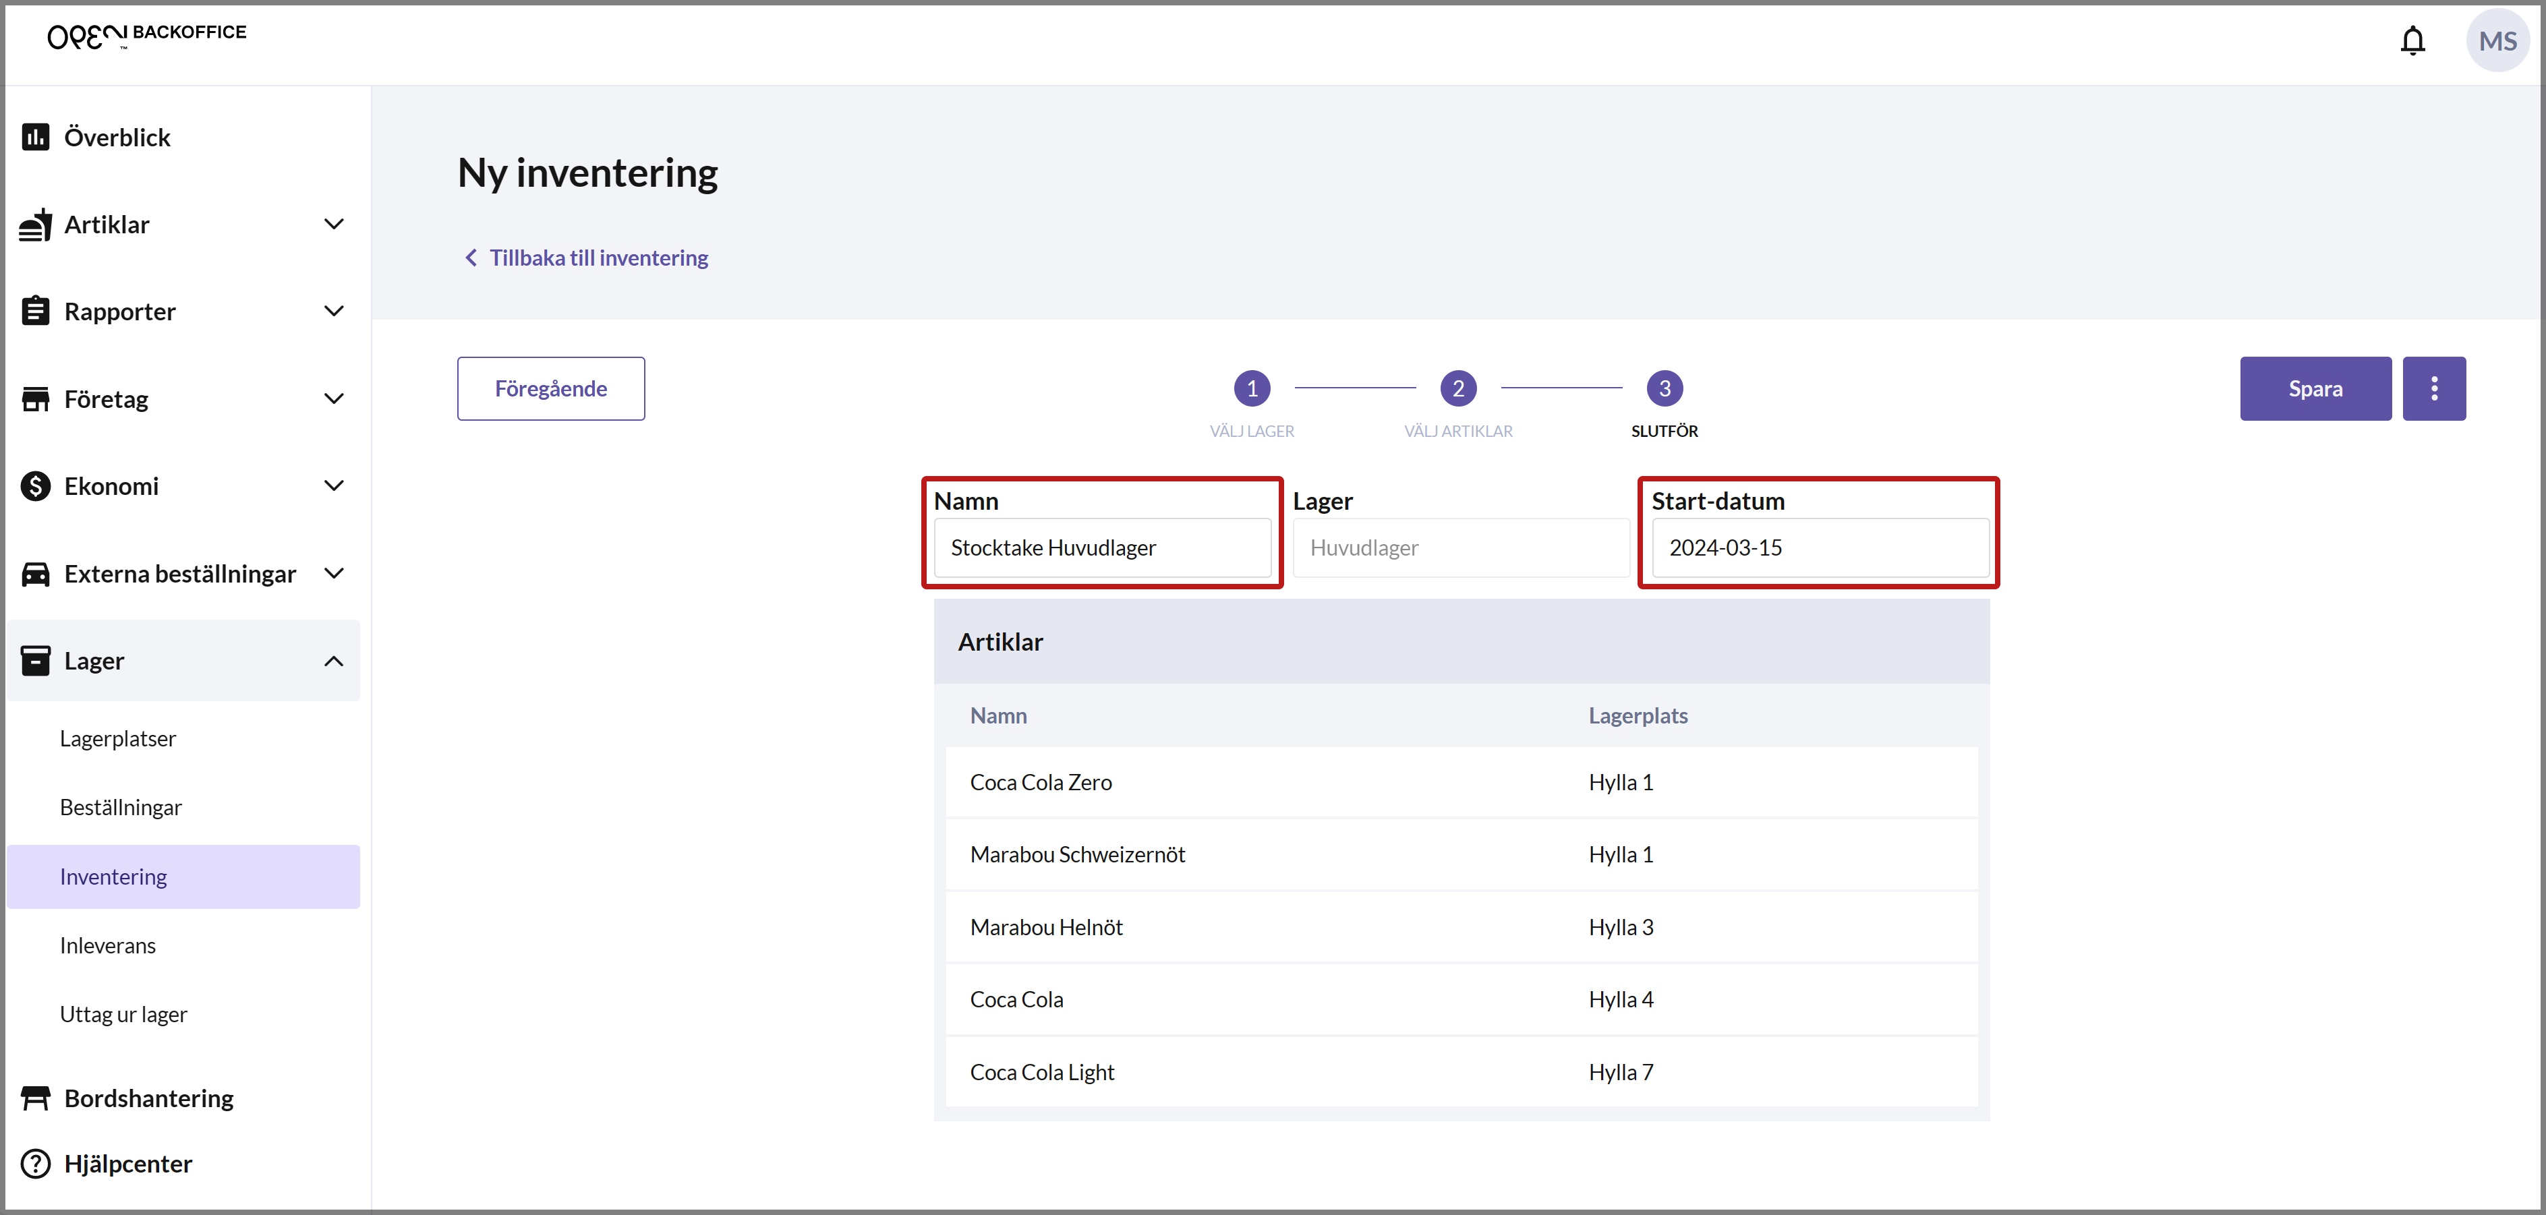
Task: Click the Externa beställningar car icon
Action: coord(36,574)
